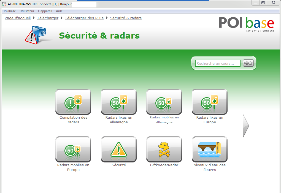Open the GiftkoederRadar skull-dog icon
The width and height of the screenshot is (281, 193).
click(164, 149)
